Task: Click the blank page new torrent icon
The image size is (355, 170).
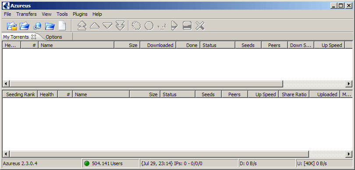Action: pyautogui.click(x=62, y=26)
